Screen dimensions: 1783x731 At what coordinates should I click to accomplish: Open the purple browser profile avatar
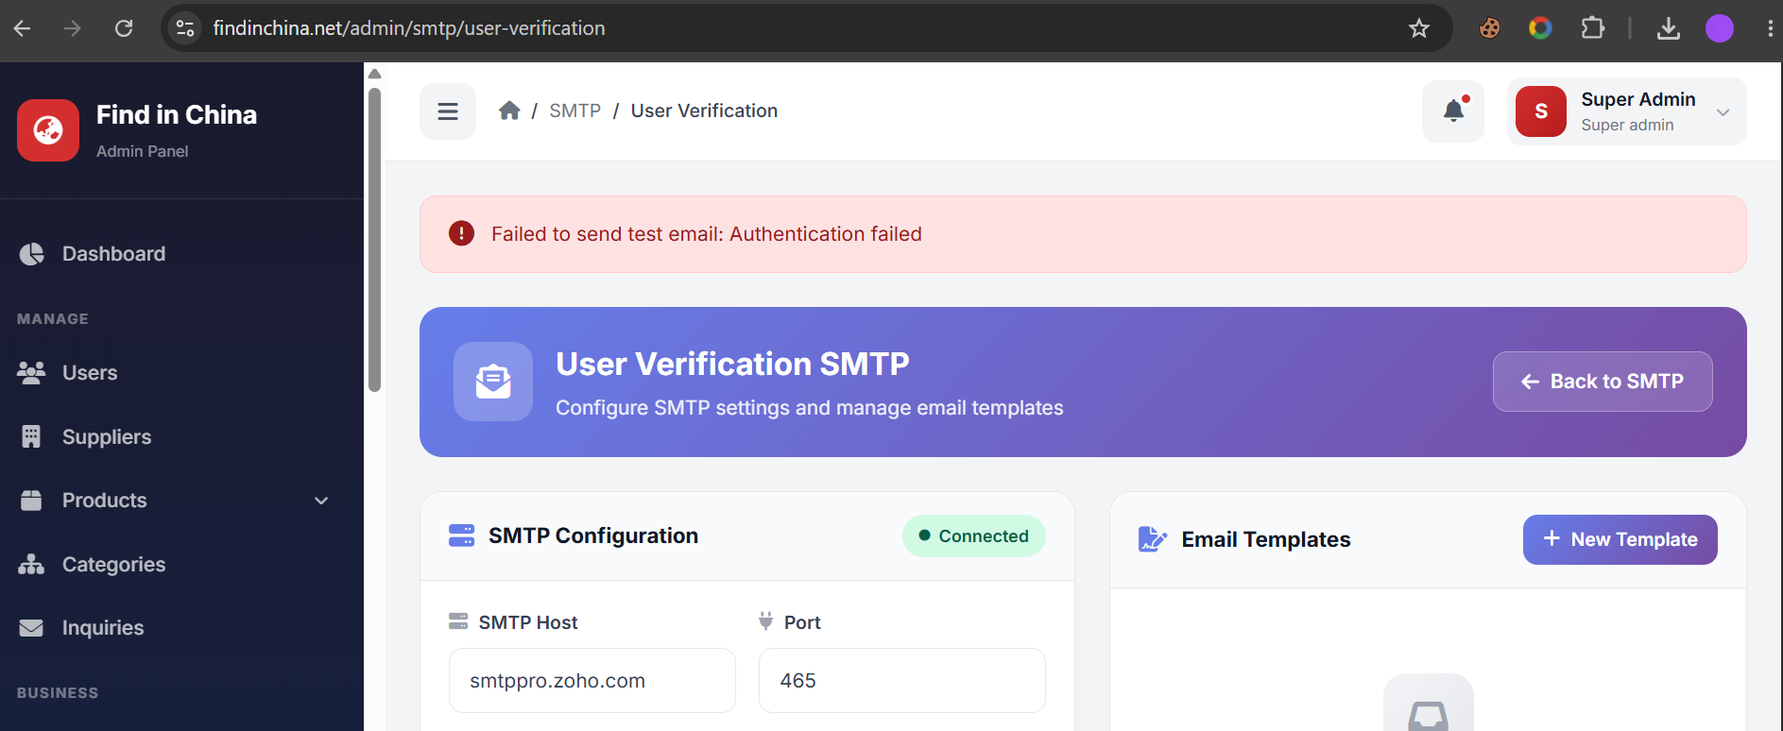coord(1720,28)
